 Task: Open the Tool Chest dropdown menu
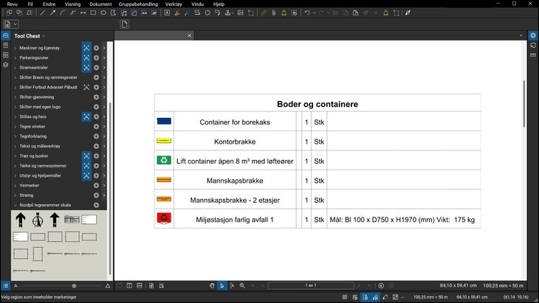[x=44, y=36]
